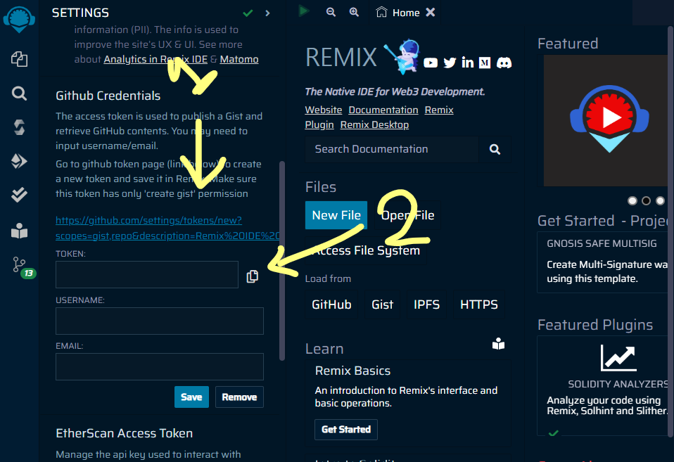Click the green checkmark in Settings header
The image size is (674, 462).
click(x=248, y=13)
